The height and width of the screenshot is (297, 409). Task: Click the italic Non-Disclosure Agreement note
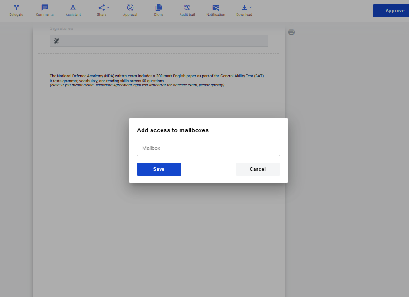tap(137, 85)
